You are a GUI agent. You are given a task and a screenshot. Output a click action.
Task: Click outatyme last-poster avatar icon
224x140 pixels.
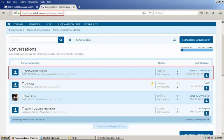point(207,113)
